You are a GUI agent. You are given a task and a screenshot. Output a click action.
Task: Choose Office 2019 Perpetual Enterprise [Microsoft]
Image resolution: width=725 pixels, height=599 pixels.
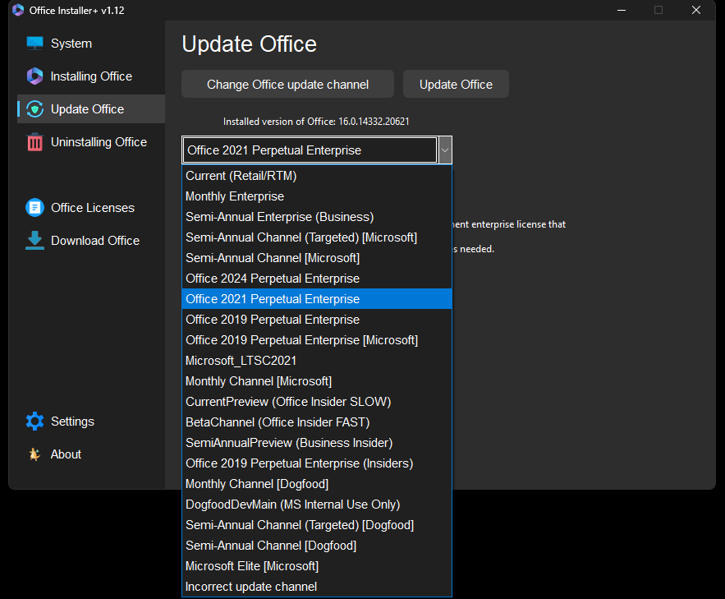(317, 340)
